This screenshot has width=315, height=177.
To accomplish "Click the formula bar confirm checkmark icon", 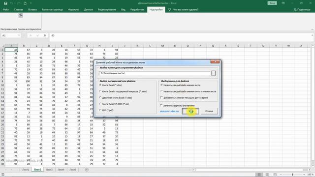I will pyautogui.click(x=37, y=35).
